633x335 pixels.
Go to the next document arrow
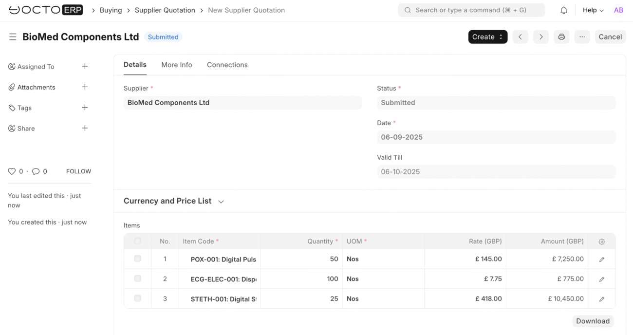(541, 37)
